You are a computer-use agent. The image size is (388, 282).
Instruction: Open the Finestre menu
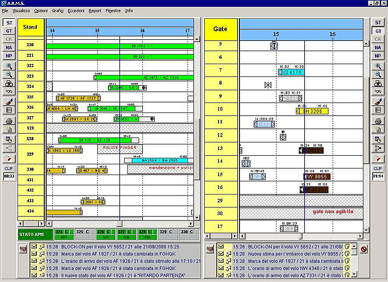tap(113, 11)
